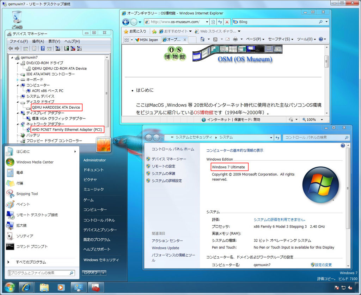Collapse the ディスク ドライブ node

click(18, 102)
